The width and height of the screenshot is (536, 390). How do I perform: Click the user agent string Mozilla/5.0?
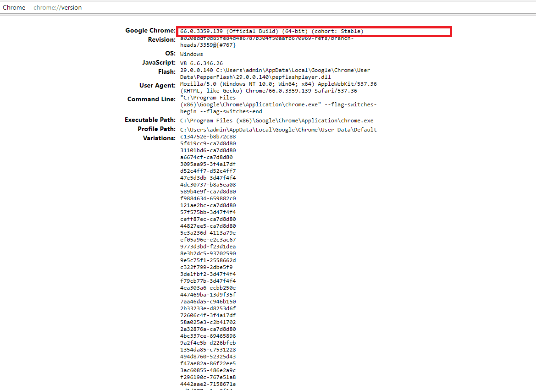click(278, 87)
